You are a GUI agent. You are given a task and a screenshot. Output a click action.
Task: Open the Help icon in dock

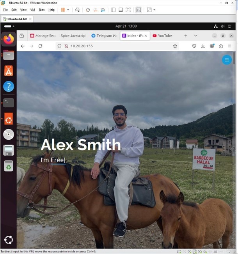[9, 87]
